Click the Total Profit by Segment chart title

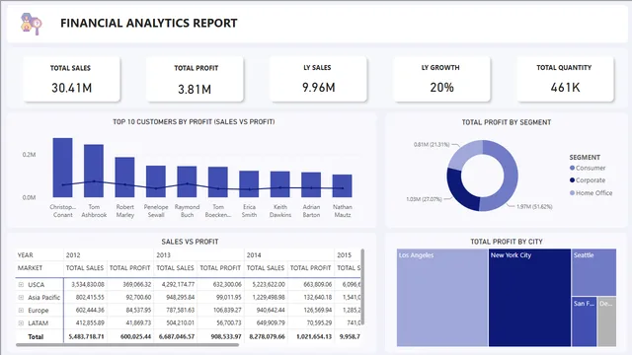pyautogui.click(x=507, y=122)
